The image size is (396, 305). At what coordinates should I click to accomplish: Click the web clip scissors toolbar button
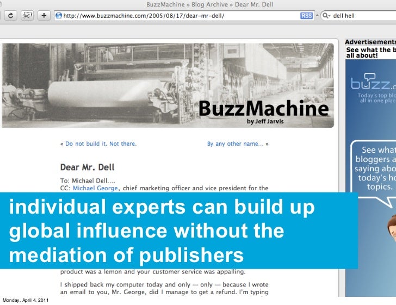27,16
